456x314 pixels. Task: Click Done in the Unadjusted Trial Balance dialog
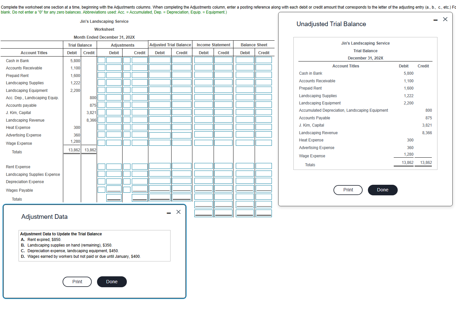(x=382, y=190)
